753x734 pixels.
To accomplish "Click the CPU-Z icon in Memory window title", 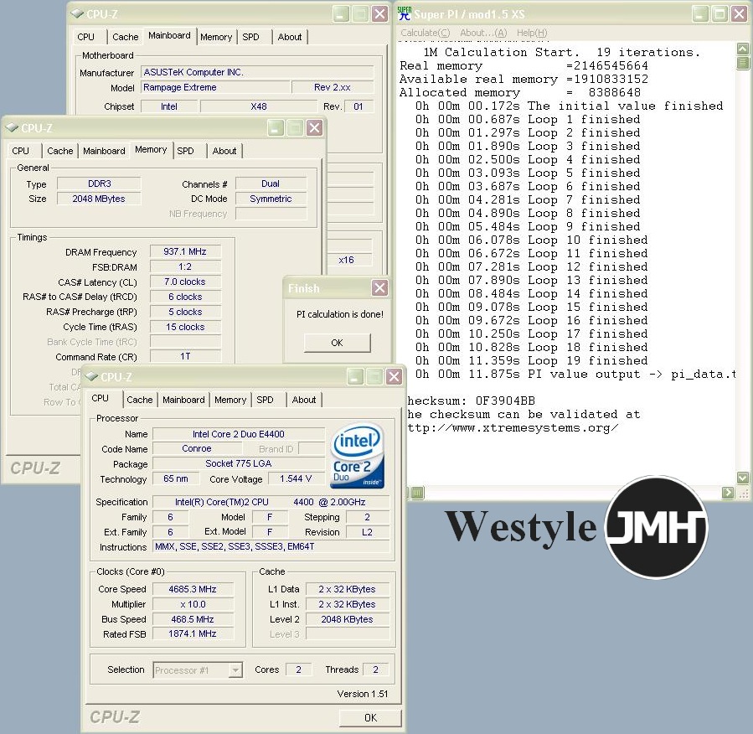I will pyautogui.click(x=12, y=127).
